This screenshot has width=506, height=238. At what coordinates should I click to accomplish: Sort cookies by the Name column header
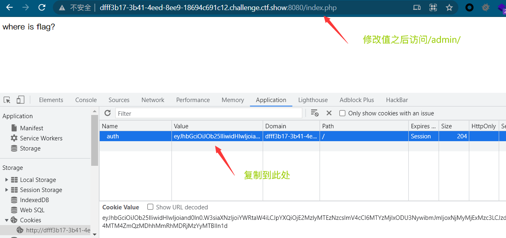(136, 126)
